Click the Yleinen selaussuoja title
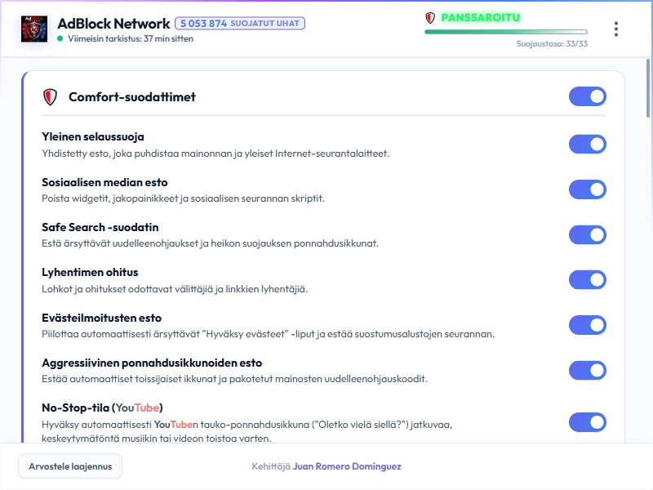 click(93, 136)
